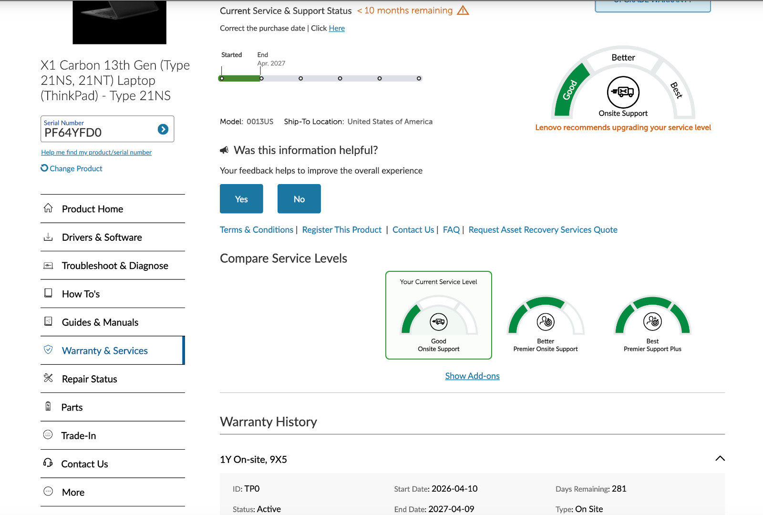Viewport: 763px width, 515px height.
Task: Submit serial number with blue arrow icon
Action: tap(163, 129)
